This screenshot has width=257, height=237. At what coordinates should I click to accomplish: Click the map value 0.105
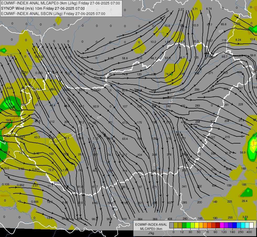(6, 185)
